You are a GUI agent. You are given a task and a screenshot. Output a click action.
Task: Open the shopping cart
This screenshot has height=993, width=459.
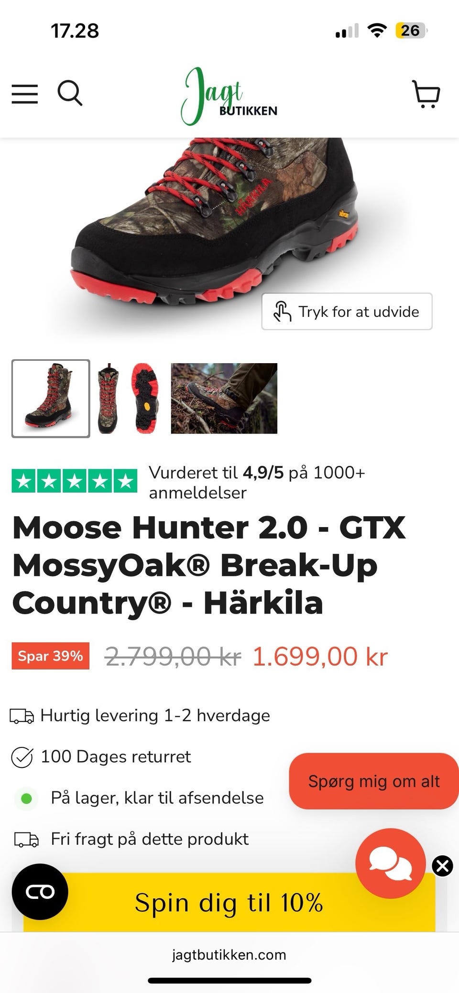(426, 94)
